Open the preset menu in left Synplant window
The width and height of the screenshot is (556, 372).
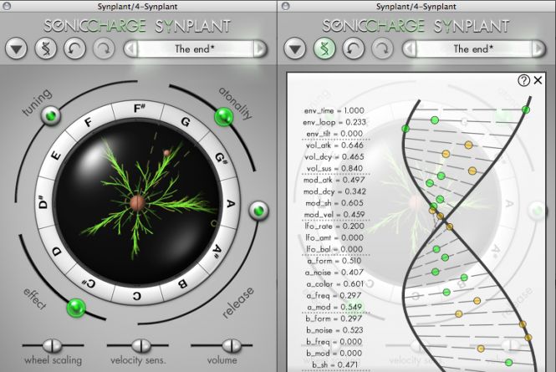pyautogui.click(x=17, y=48)
